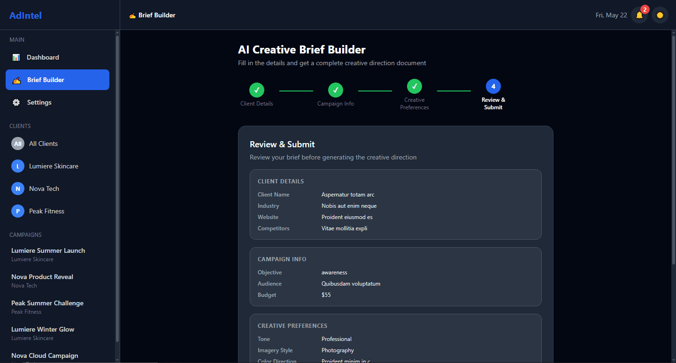Select Lumiere Skincare client
The height and width of the screenshot is (363, 676).
point(57,166)
